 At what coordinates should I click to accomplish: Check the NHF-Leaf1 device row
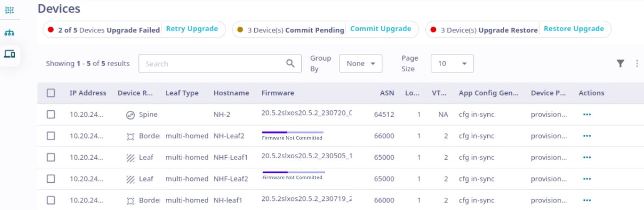(51, 157)
